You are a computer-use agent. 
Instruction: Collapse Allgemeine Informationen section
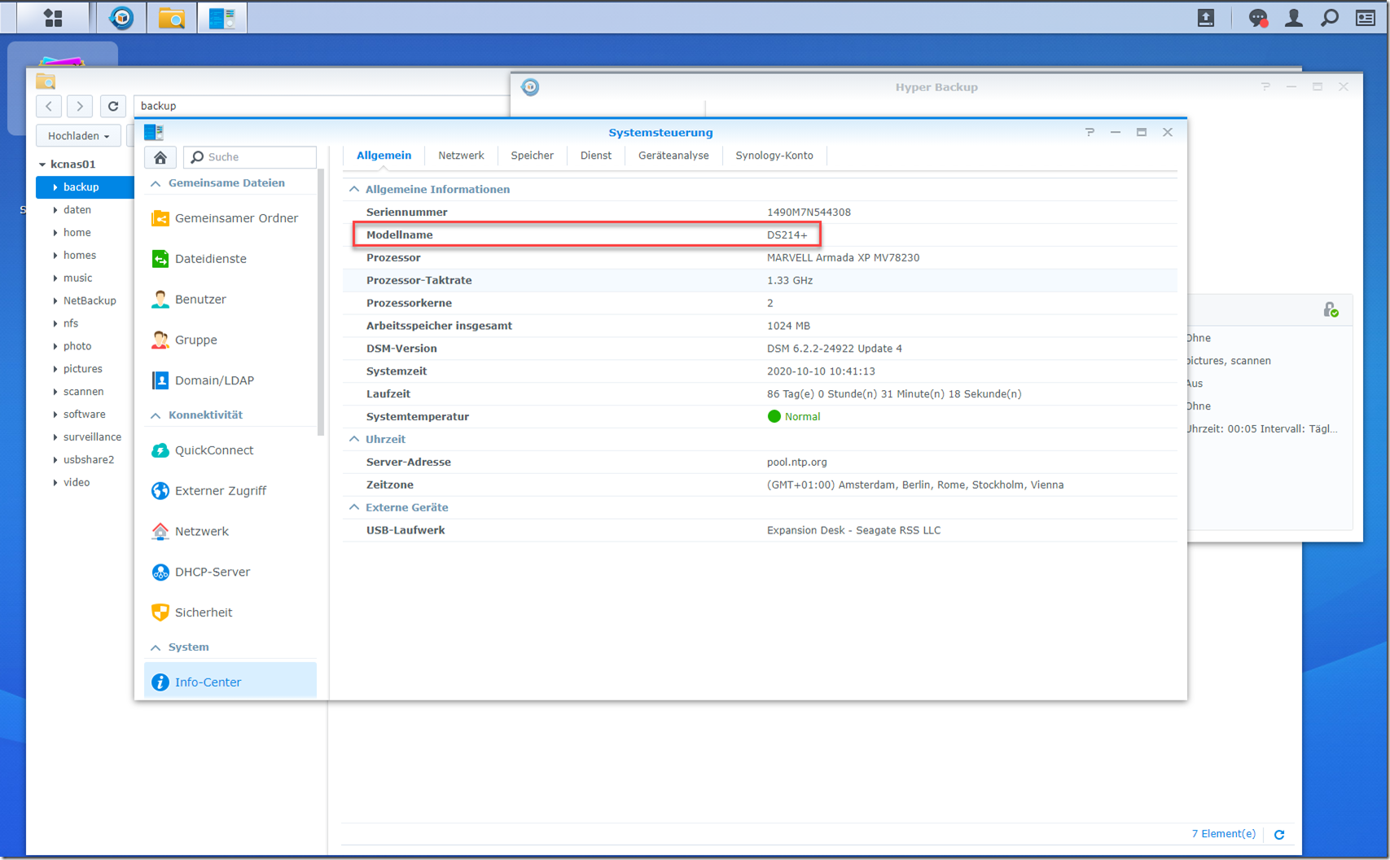tap(354, 189)
